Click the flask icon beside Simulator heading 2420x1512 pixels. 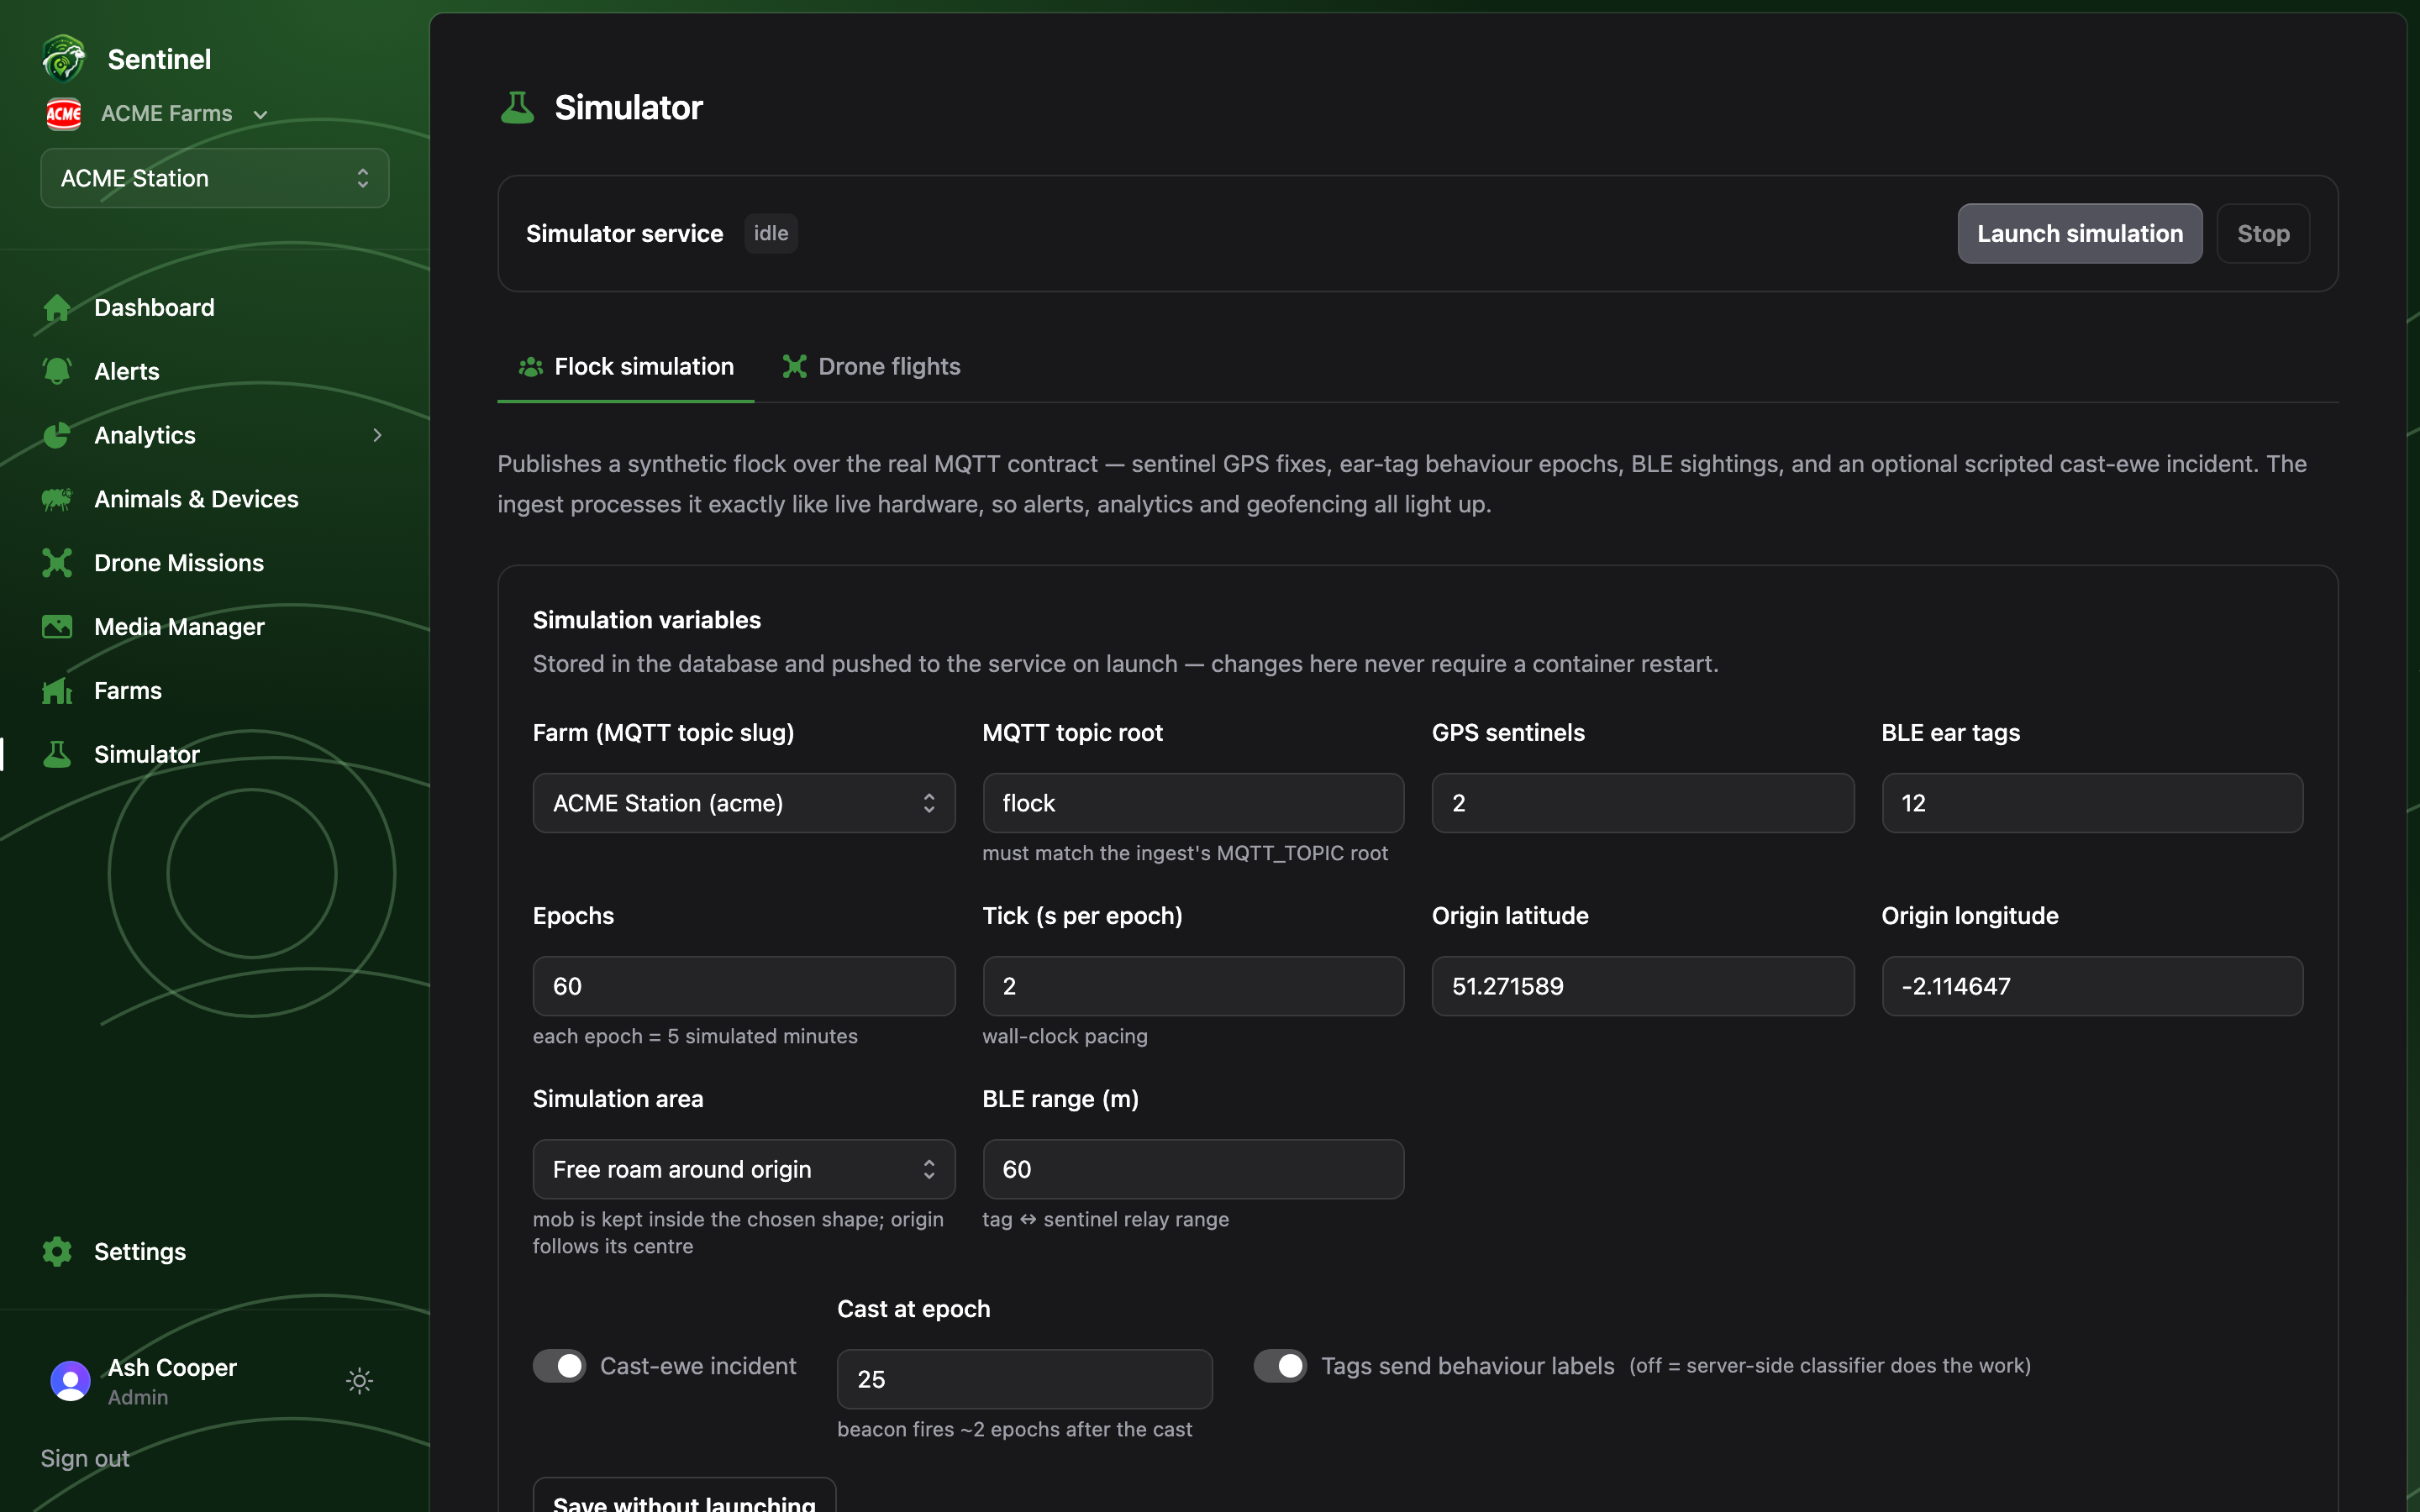coord(517,107)
